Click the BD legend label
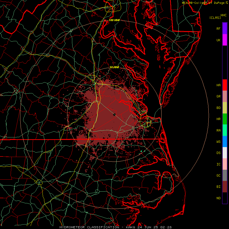This screenshot has width=229, height=229. pyautogui.click(x=218, y=108)
